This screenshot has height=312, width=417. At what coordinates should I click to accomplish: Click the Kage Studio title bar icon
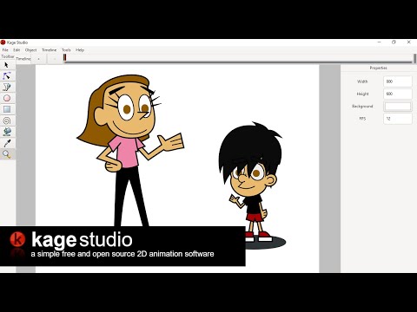[3, 42]
